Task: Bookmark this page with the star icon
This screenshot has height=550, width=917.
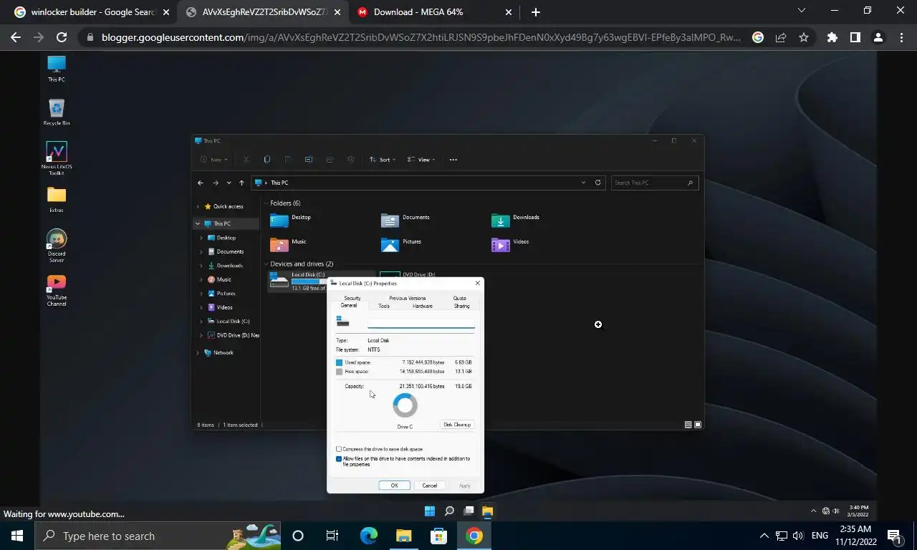Action: pos(804,37)
